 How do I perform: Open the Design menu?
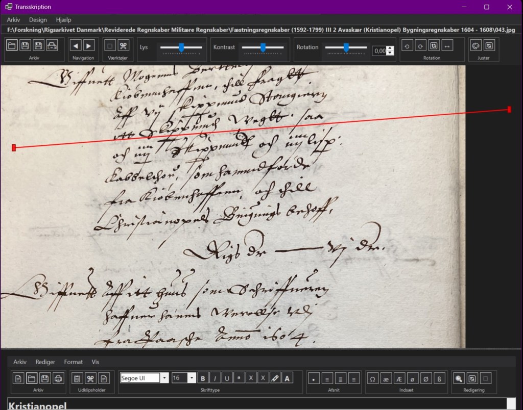coord(38,20)
